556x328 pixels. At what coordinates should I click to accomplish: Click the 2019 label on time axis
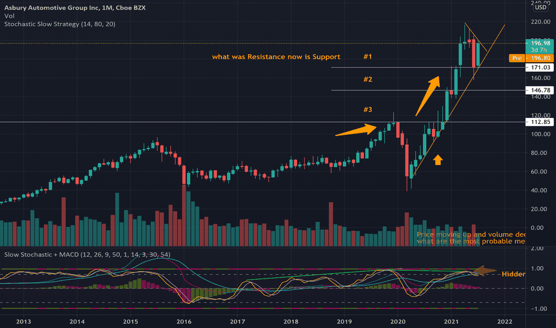point(344,321)
